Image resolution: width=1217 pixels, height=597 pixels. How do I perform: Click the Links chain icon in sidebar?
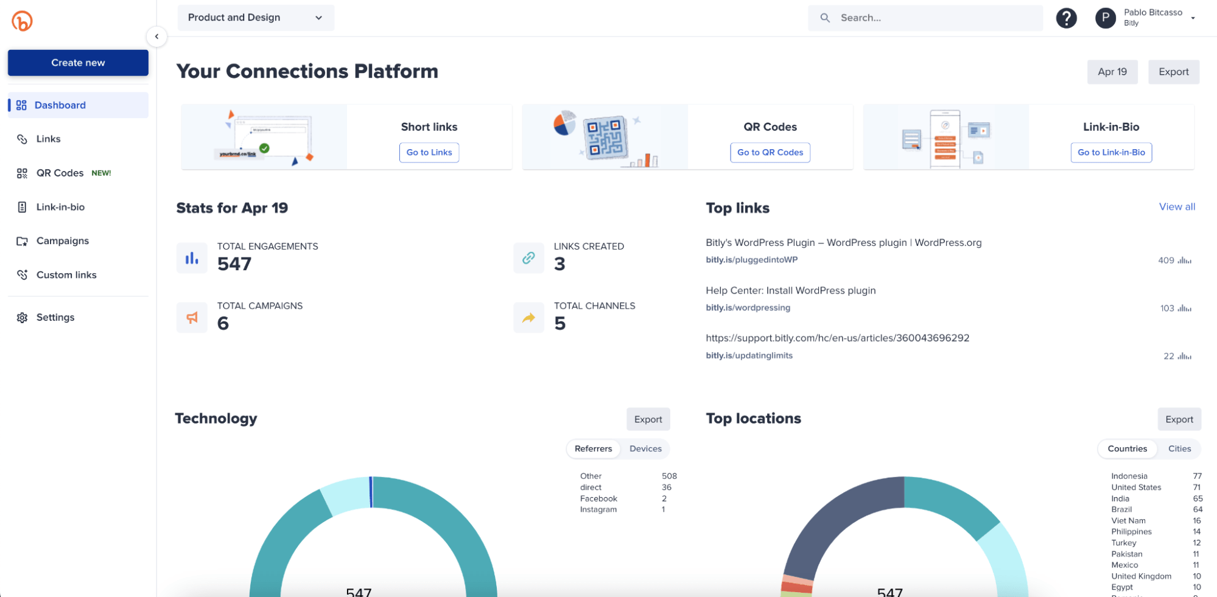tap(22, 139)
